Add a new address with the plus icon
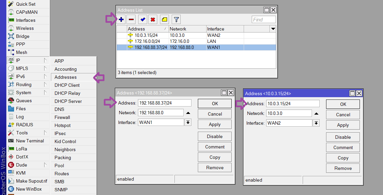Screen dimensions: 383x195 (121, 19)
